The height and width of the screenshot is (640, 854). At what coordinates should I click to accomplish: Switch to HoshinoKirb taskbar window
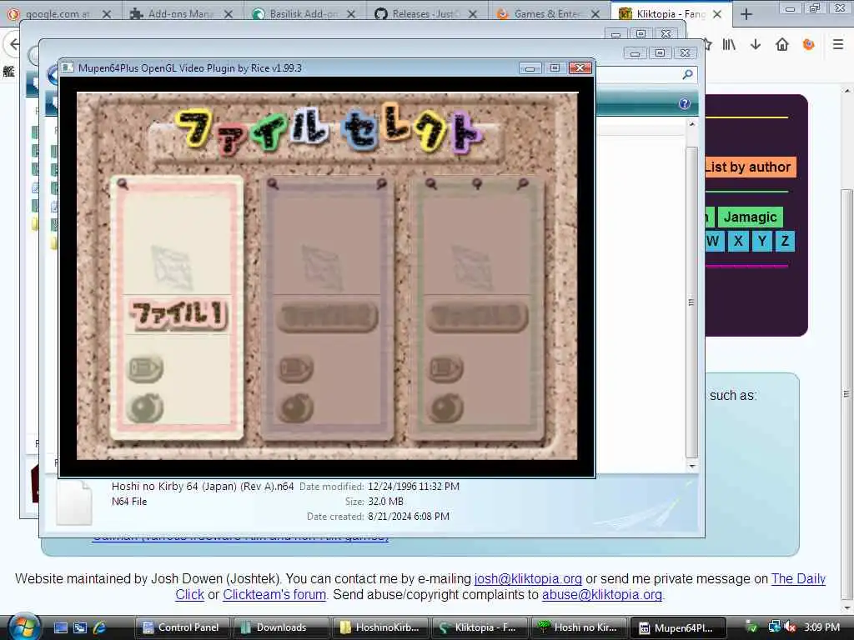(379, 627)
